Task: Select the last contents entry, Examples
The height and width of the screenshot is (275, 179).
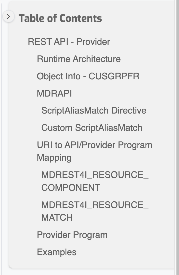Action: pyautogui.click(x=57, y=252)
